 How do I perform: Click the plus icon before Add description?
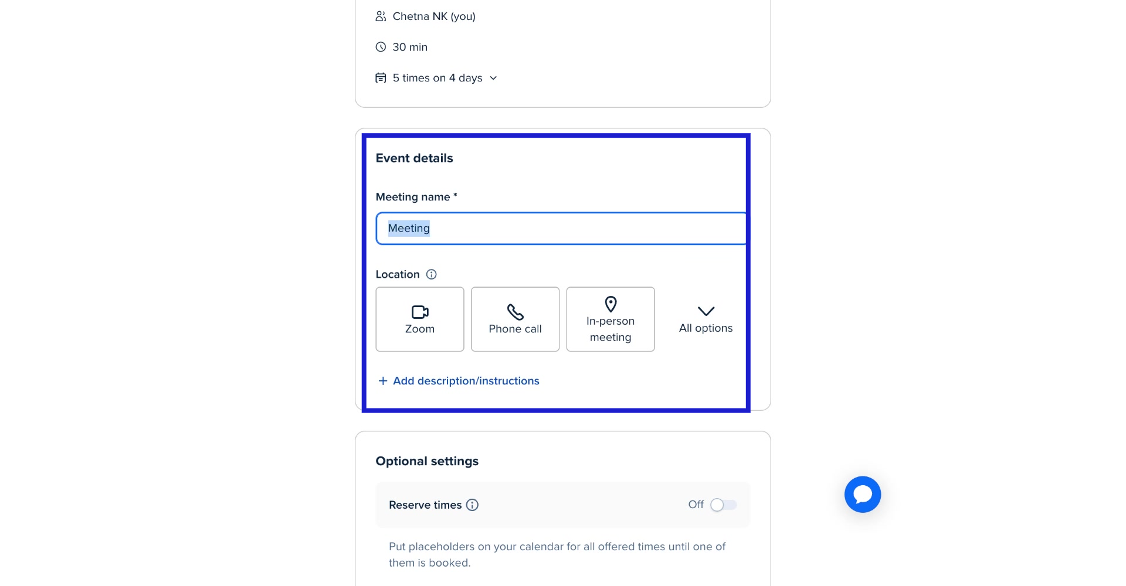pos(383,381)
